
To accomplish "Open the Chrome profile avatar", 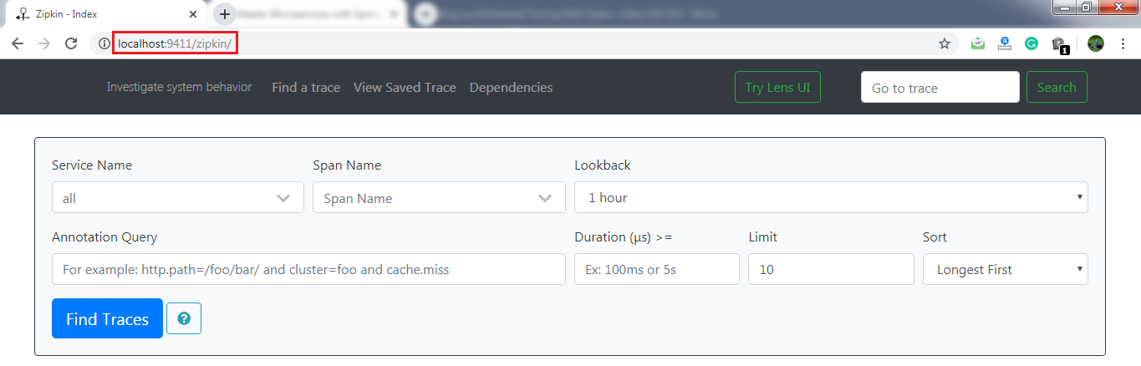I will pyautogui.click(x=1096, y=43).
